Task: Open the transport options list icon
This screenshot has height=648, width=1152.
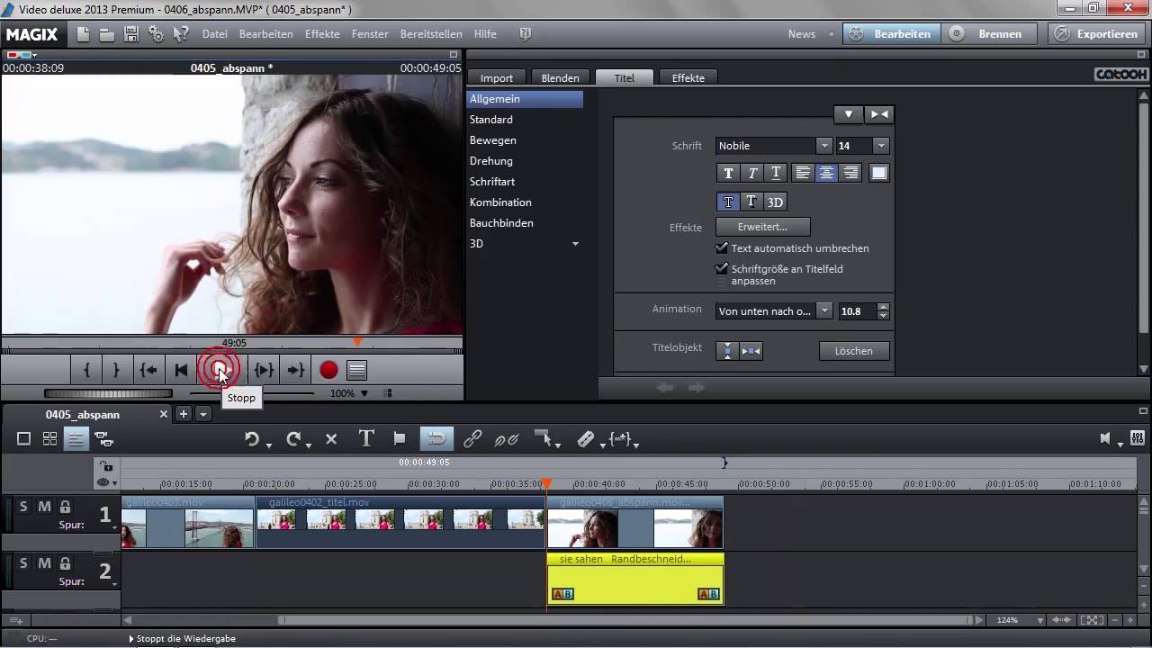Action: pos(356,370)
